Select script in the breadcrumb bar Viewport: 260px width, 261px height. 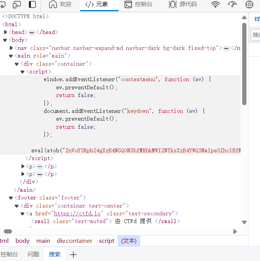point(107,241)
